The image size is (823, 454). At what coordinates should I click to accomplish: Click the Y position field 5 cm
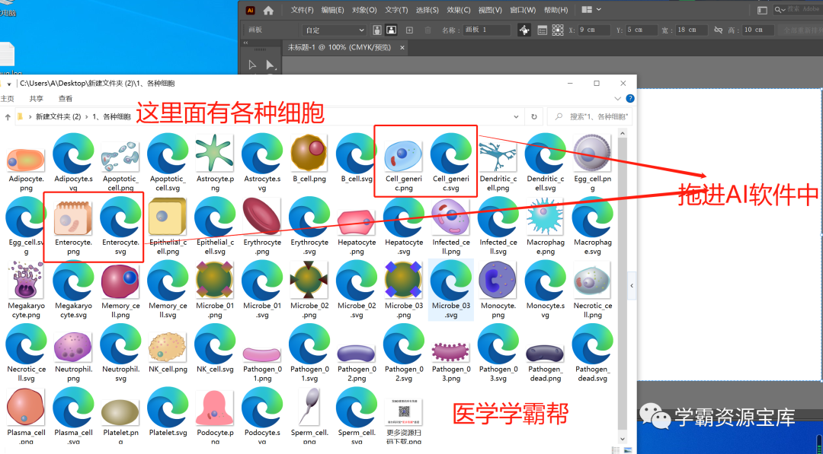640,30
